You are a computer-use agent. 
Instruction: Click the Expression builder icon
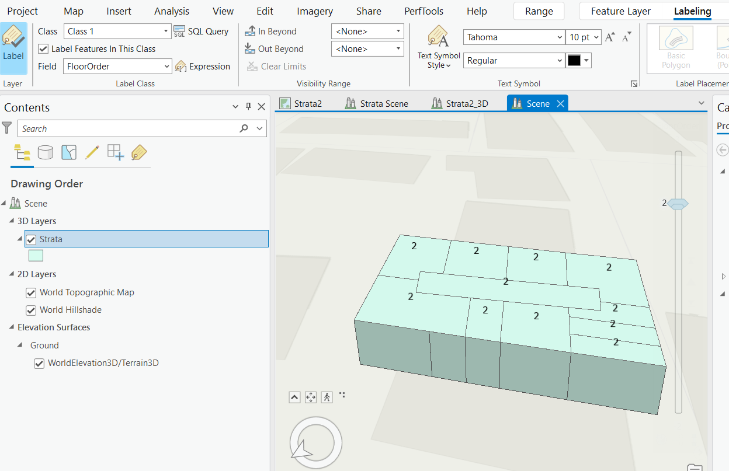[x=180, y=66]
